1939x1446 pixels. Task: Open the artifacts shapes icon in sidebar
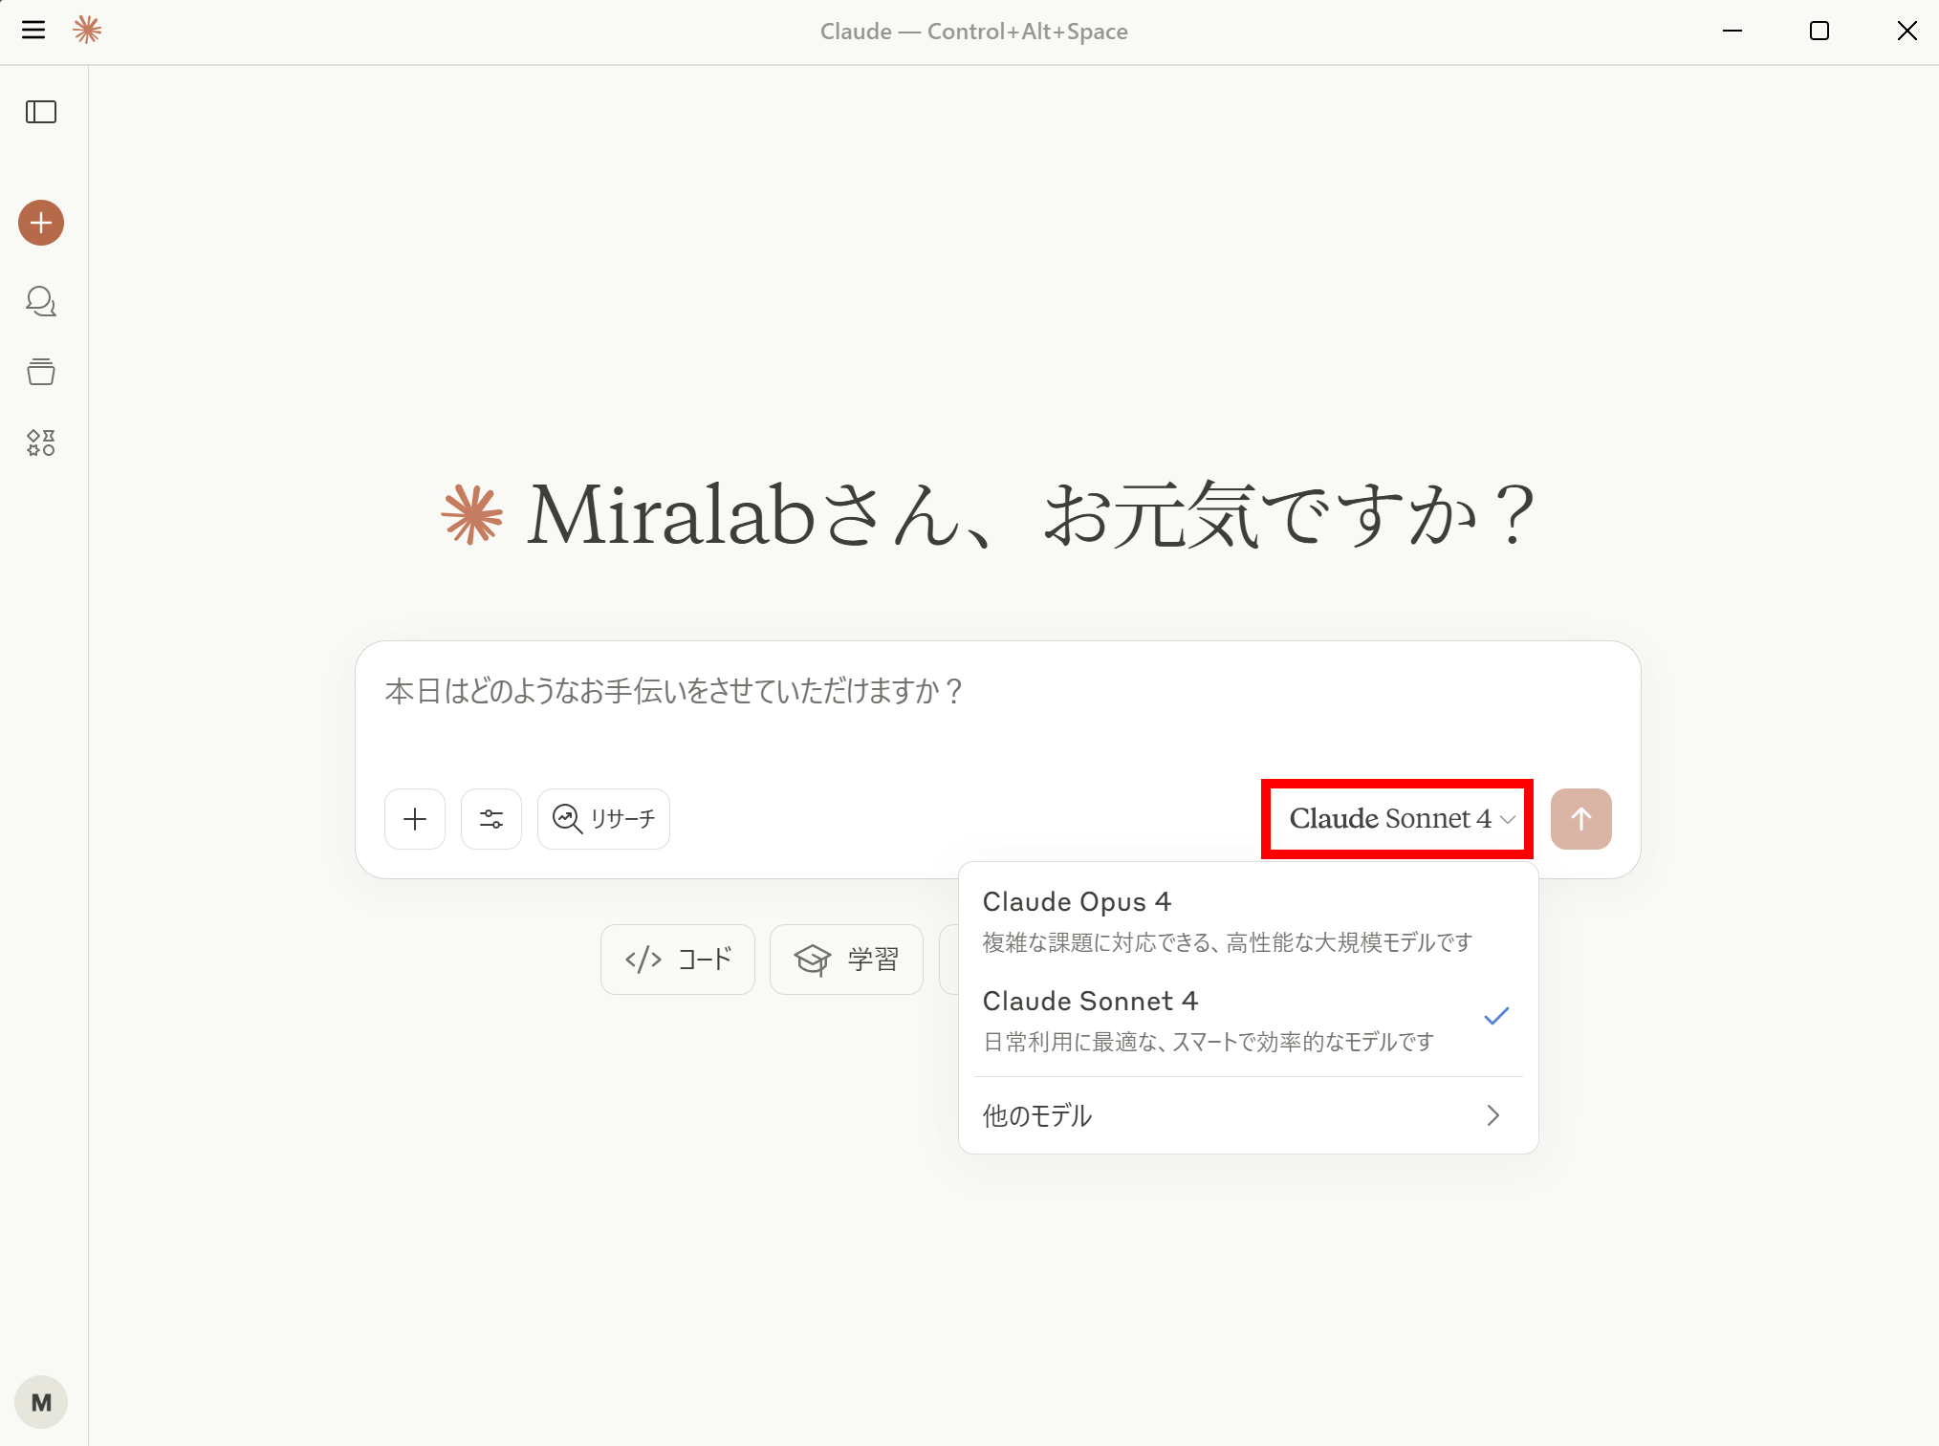point(41,442)
